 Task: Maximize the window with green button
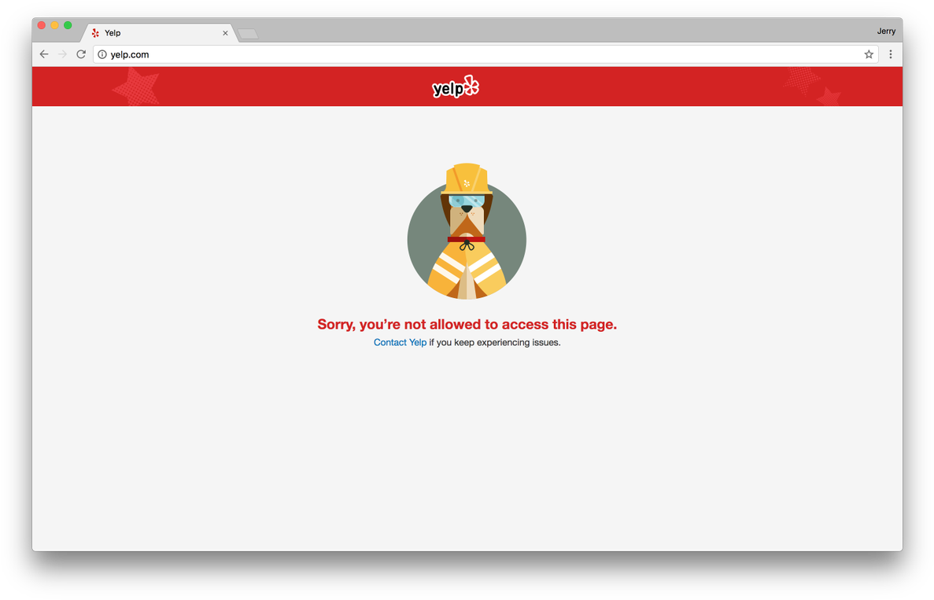tap(68, 25)
